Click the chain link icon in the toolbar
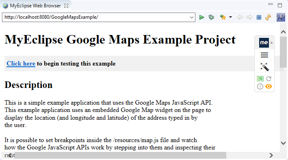 281,18
